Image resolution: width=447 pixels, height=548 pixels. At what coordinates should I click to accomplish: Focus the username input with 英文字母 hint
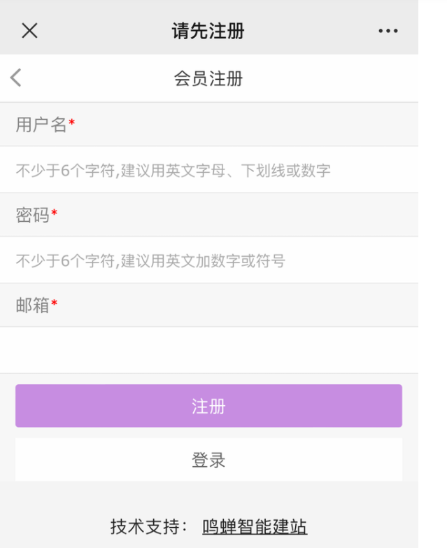click(209, 170)
